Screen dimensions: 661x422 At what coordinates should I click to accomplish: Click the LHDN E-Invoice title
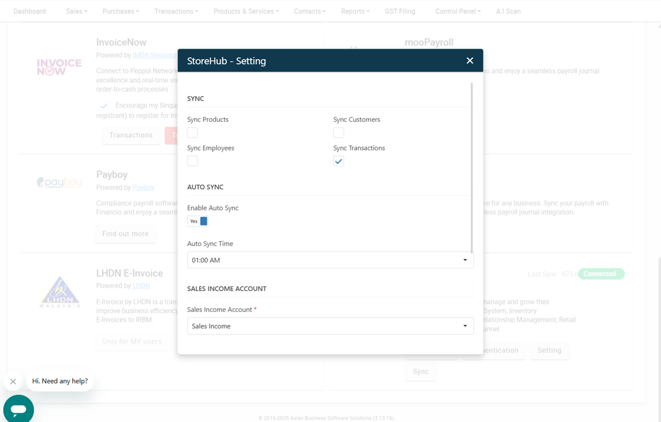[129, 273]
